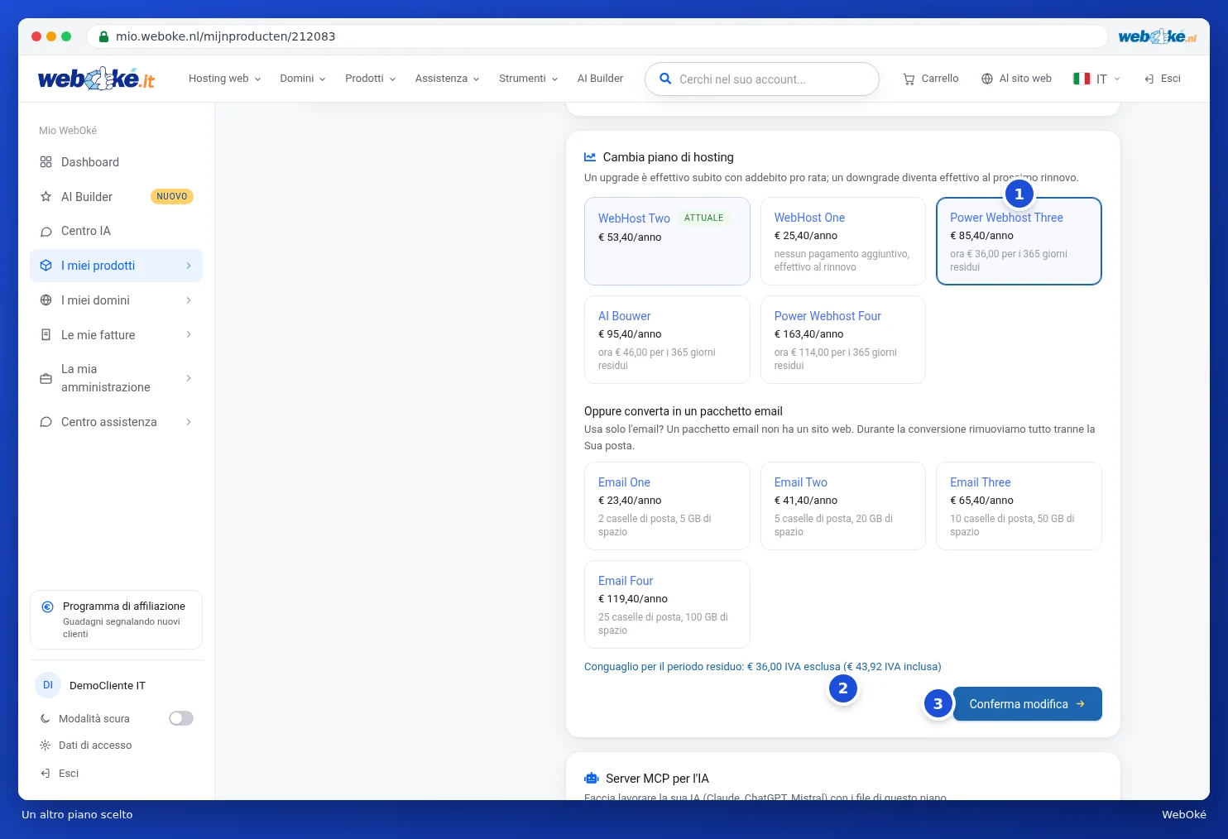The width and height of the screenshot is (1228, 839).
Task: Open AI Builder in top navigation
Action: pyautogui.click(x=600, y=79)
